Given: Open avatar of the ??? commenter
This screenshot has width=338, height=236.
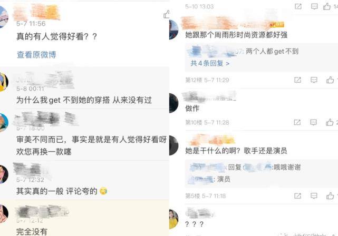Looking at the screenshot, I should (173, 219).
